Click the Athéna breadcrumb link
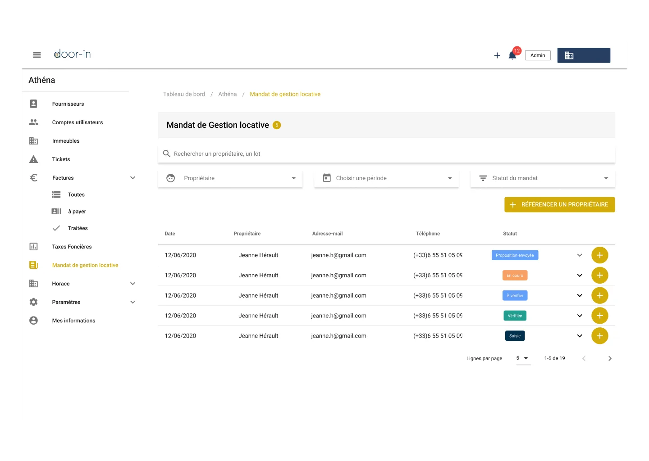The height and width of the screenshot is (461, 649). tap(228, 94)
